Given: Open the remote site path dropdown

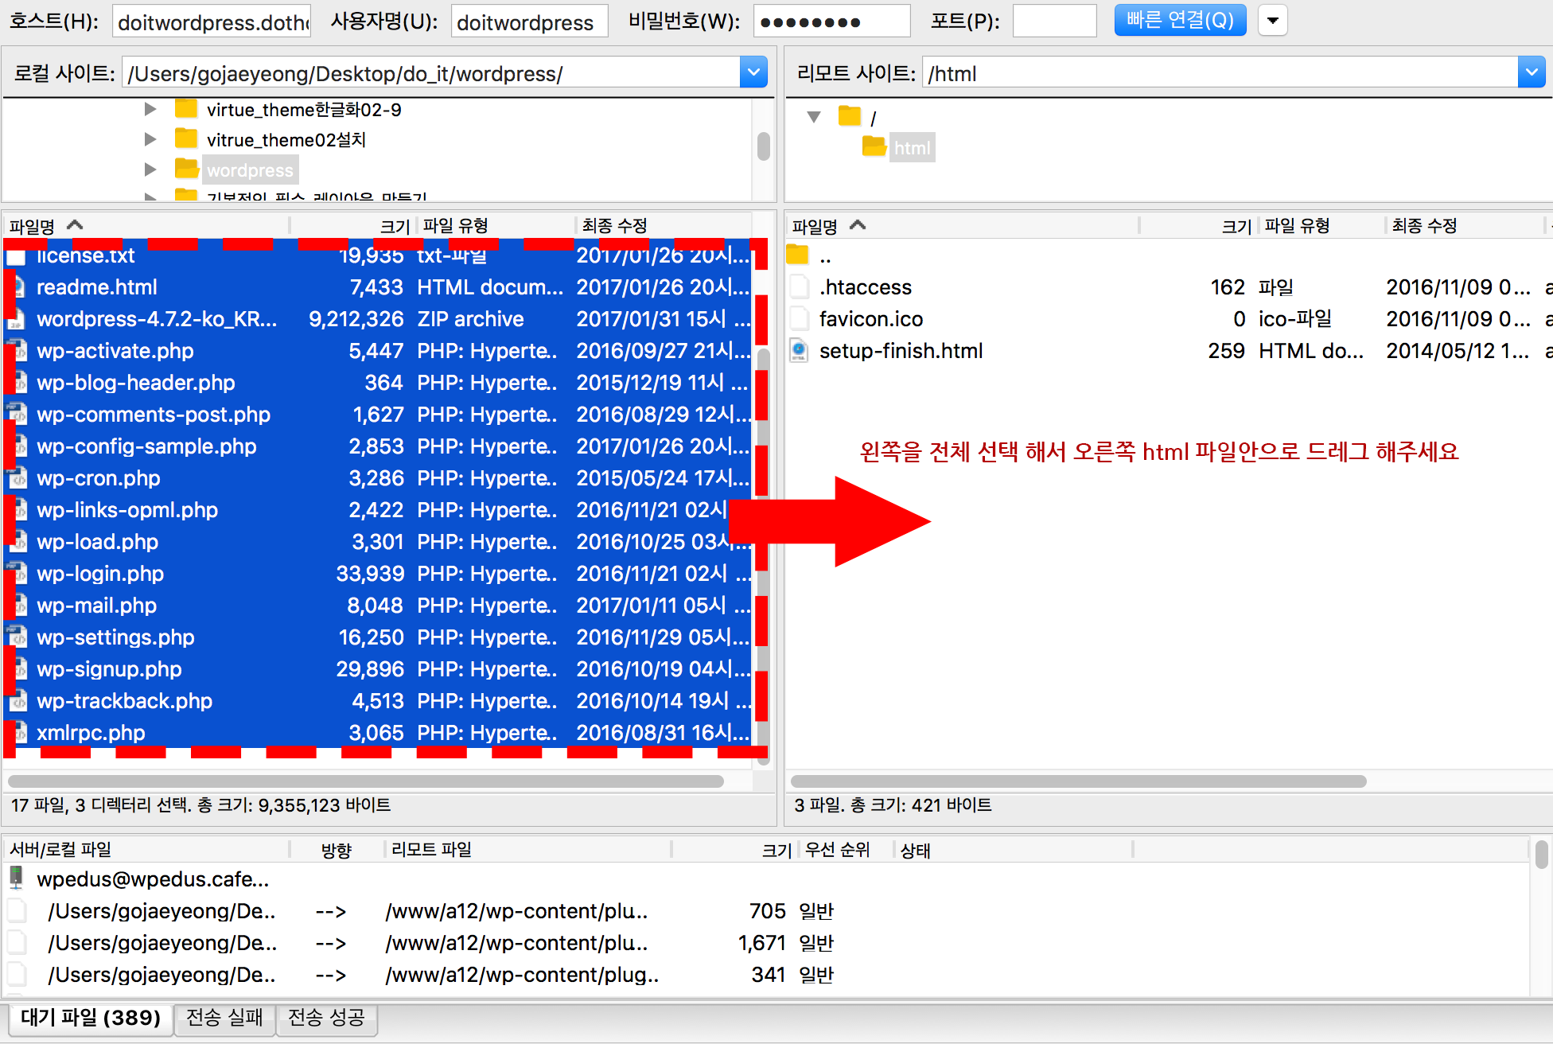Looking at the screenshot, I should coord(1532,73).
